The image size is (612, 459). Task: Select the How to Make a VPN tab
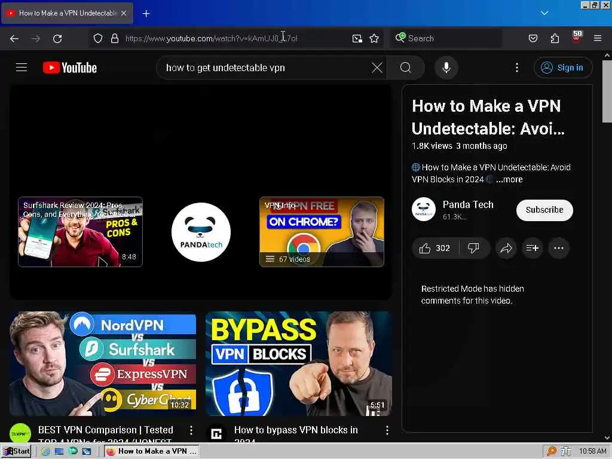tap(67, 13)
